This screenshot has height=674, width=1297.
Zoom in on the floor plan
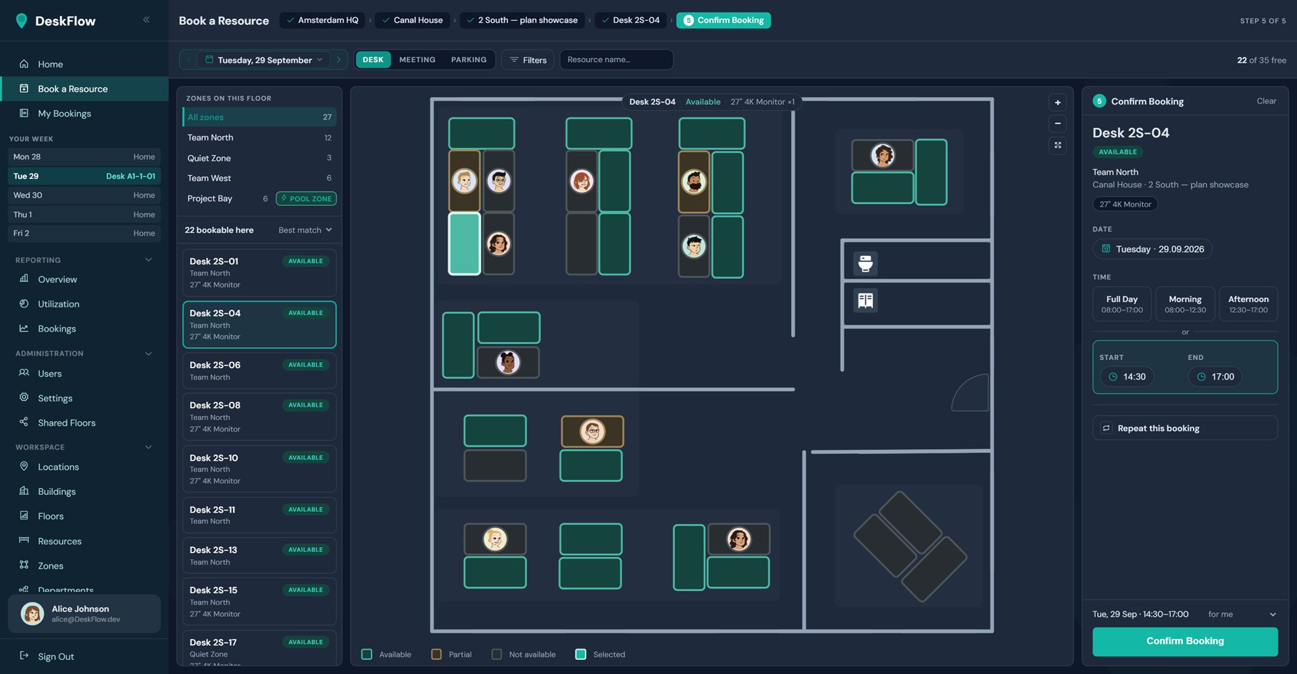1058,103
